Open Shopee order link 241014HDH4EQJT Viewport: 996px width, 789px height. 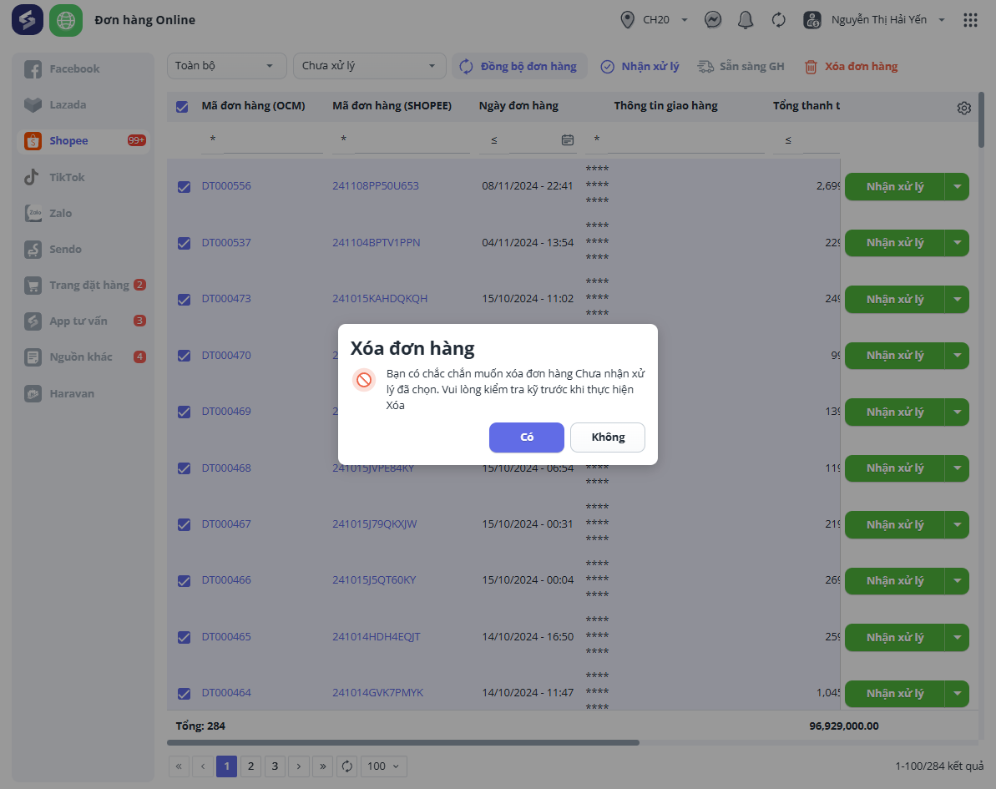coord(376,636)
